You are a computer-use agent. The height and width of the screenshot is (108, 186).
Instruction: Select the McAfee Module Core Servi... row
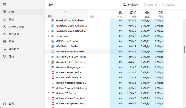(x=104, y=98)
